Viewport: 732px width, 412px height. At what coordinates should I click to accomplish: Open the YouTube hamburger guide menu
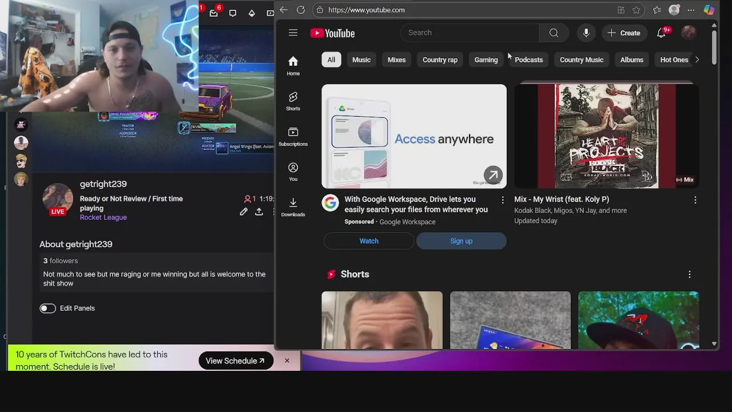tap(293, 33)
